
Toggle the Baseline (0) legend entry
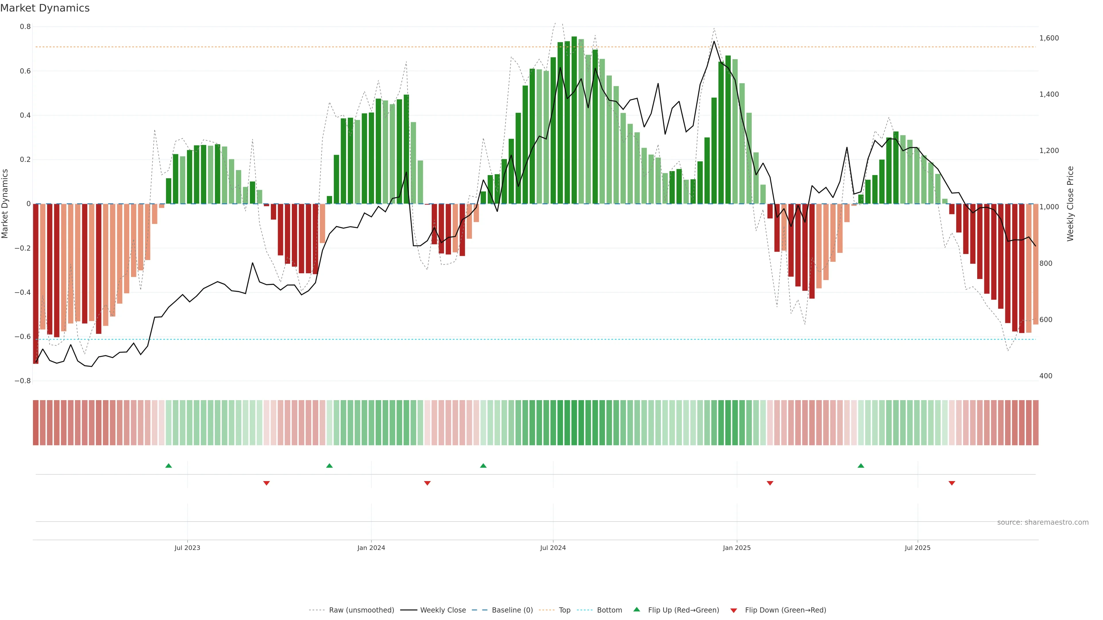point(512,610)
